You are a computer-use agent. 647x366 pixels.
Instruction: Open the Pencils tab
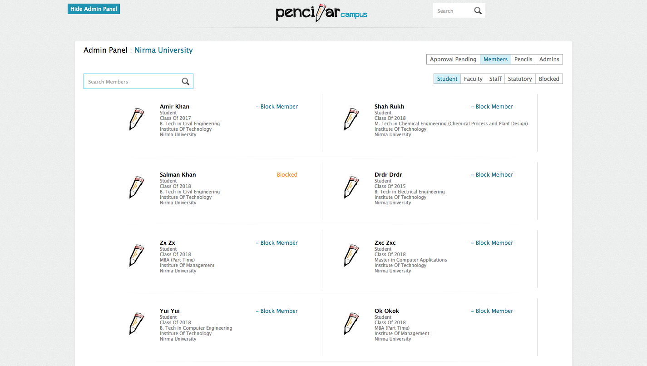point(523,59)
